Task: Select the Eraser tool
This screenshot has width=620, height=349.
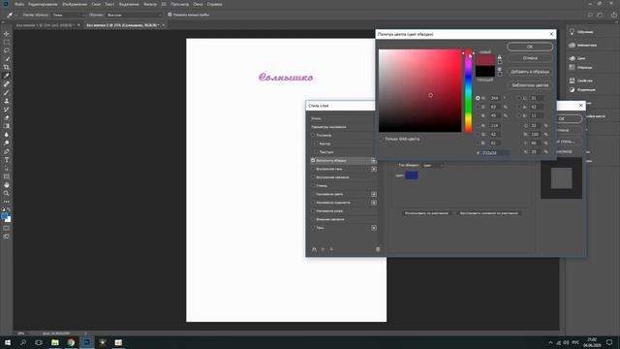Action: pos(7,117)
